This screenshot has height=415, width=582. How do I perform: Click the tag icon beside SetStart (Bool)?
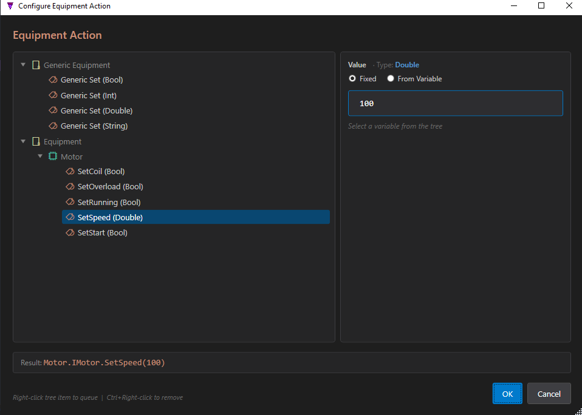pyautogui.click(x=70, y=233)
